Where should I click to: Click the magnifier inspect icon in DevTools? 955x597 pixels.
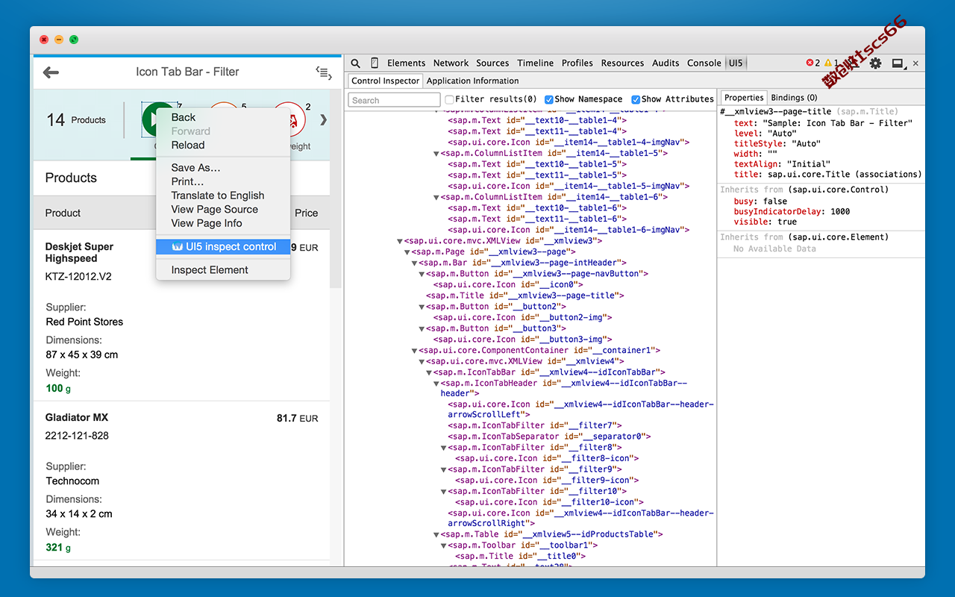click(356, 63)
